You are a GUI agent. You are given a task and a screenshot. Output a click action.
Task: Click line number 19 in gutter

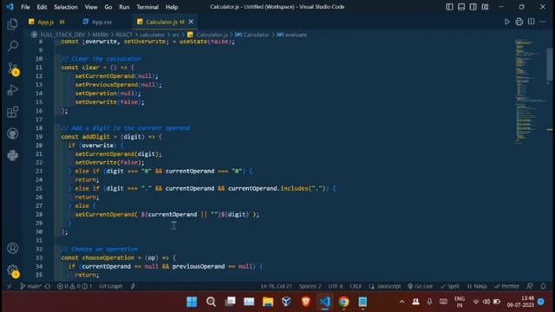pyautogui.click(x=39, y=137)
